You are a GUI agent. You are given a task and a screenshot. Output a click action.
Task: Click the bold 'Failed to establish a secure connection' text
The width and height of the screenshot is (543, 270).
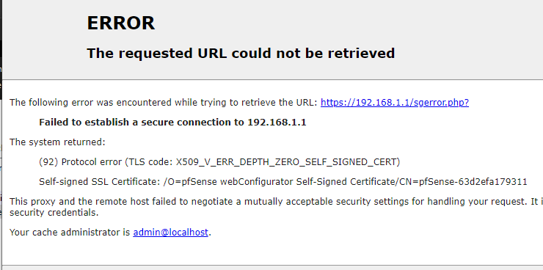[142, 123]
